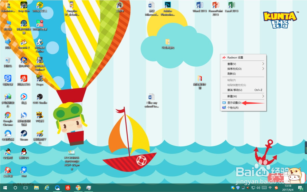Open Cortana search circle on taskbar

(x=15, y=188)
